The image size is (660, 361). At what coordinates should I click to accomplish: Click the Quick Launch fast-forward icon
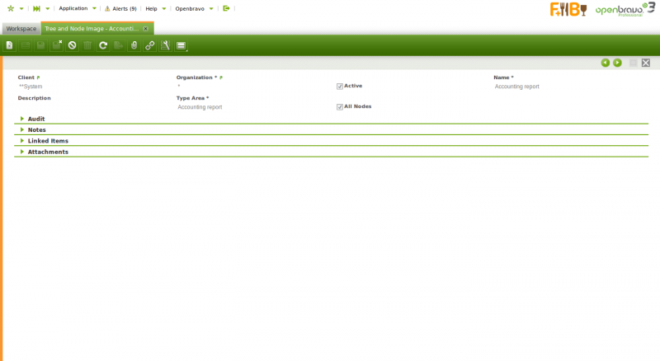pyautogui.click(x=36, y=8)
